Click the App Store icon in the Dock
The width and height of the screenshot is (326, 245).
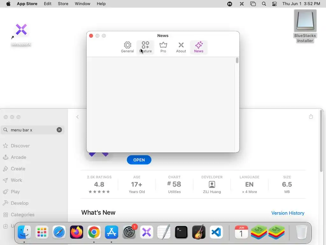click(x=111, y=232)
